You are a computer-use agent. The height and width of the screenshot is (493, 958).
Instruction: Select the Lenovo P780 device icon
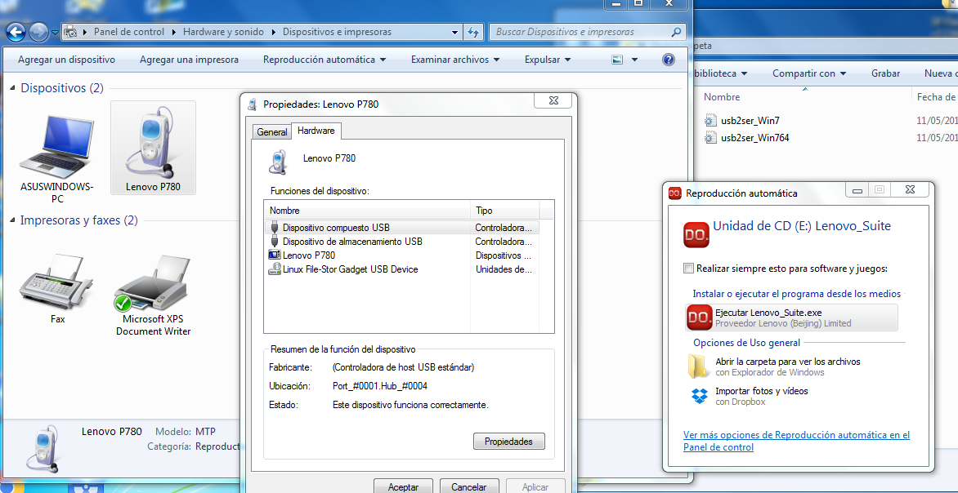153,148
